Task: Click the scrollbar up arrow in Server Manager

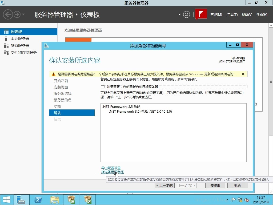Action: coord(271,25)
